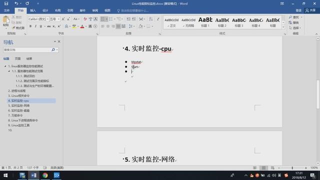
Task: Toggle Strikethrough formatting
Action: point(49,26)
